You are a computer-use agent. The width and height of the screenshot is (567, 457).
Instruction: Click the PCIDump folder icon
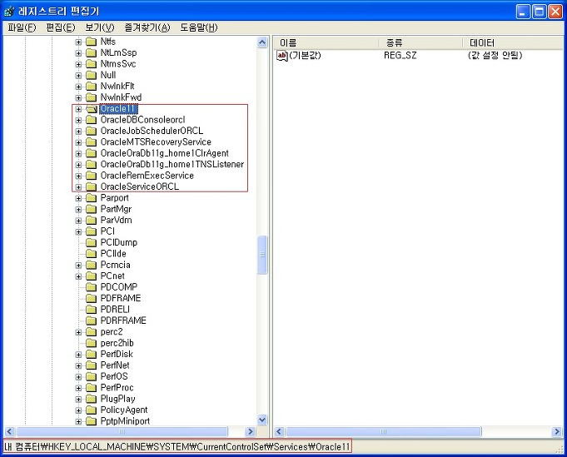point(91,242)
